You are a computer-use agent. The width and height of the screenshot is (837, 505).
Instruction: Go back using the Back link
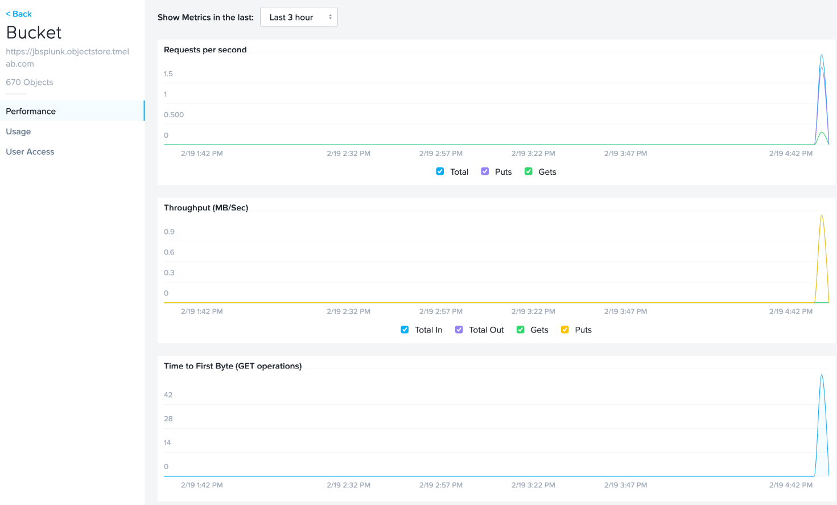tap(19, 14)
